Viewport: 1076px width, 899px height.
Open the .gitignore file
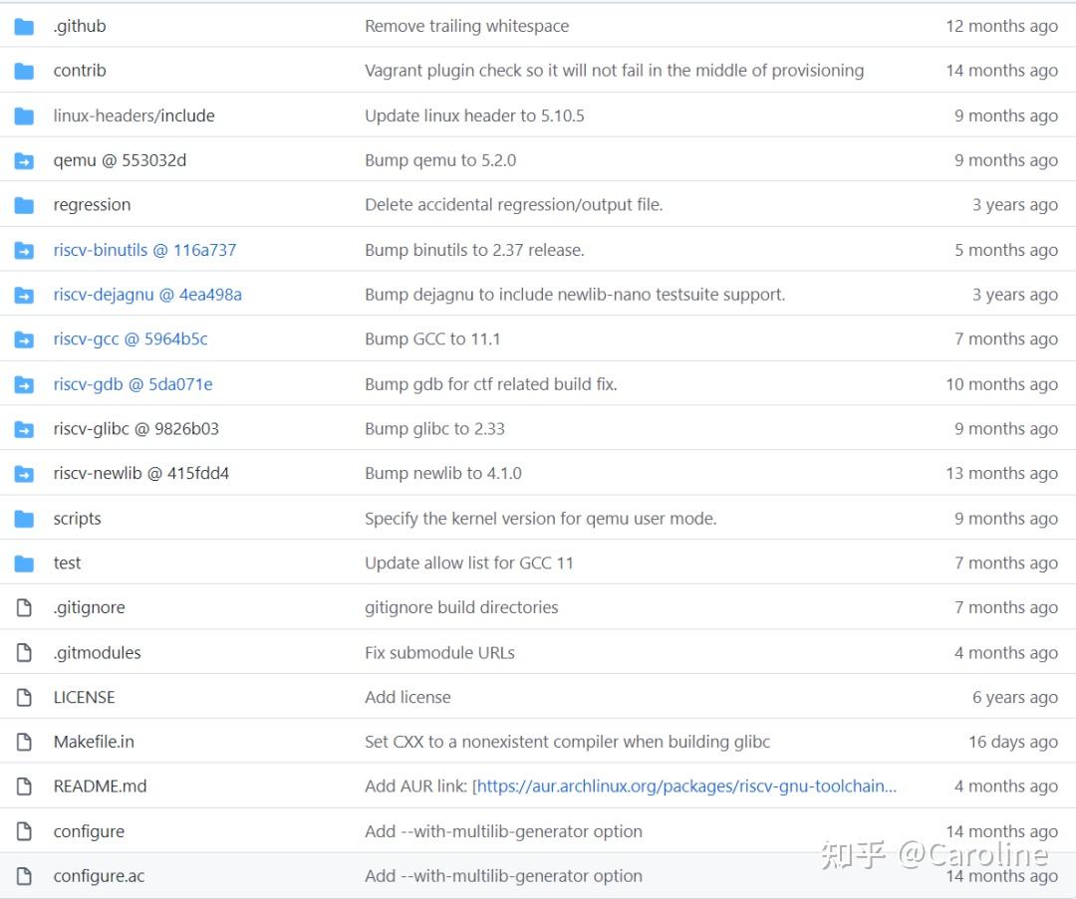coord(90,608)
